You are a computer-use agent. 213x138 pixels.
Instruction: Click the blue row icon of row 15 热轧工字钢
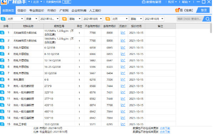(x=2, y=124)
